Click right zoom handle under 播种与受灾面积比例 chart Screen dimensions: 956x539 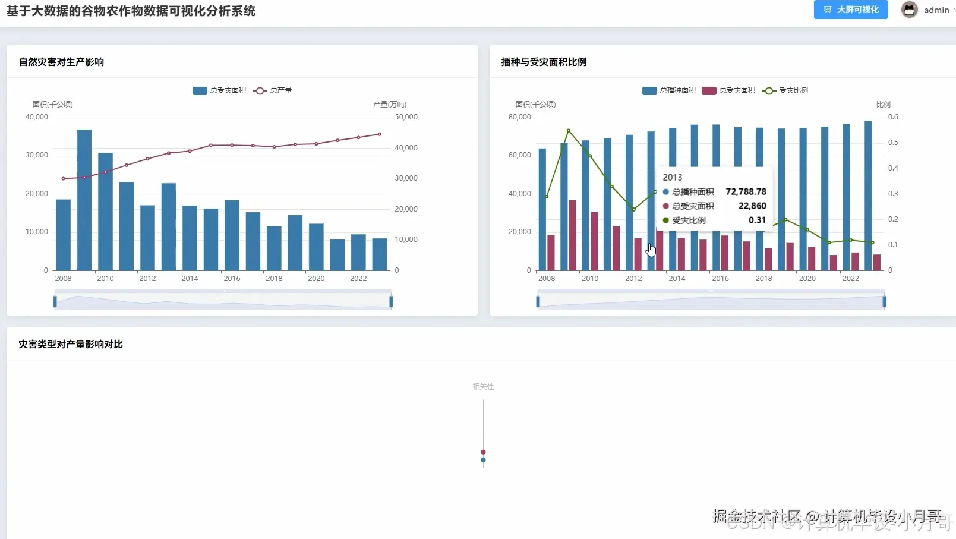[x=884, y=301]
